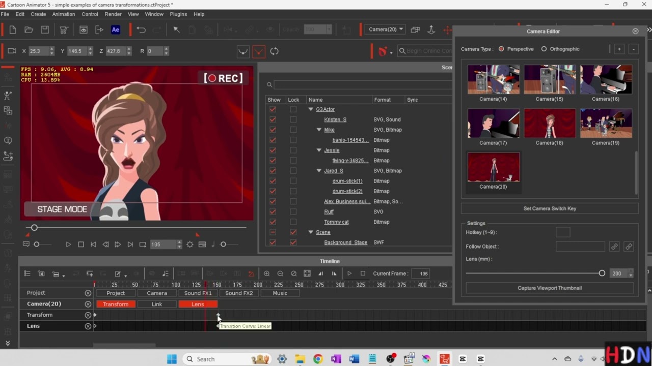Collapse the Jessie tree node
Viewport: 652px width, 366px height.
(x=319, y=150)
